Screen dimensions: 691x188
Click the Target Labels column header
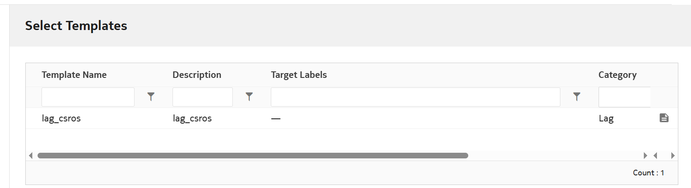[x=299, y=75]
